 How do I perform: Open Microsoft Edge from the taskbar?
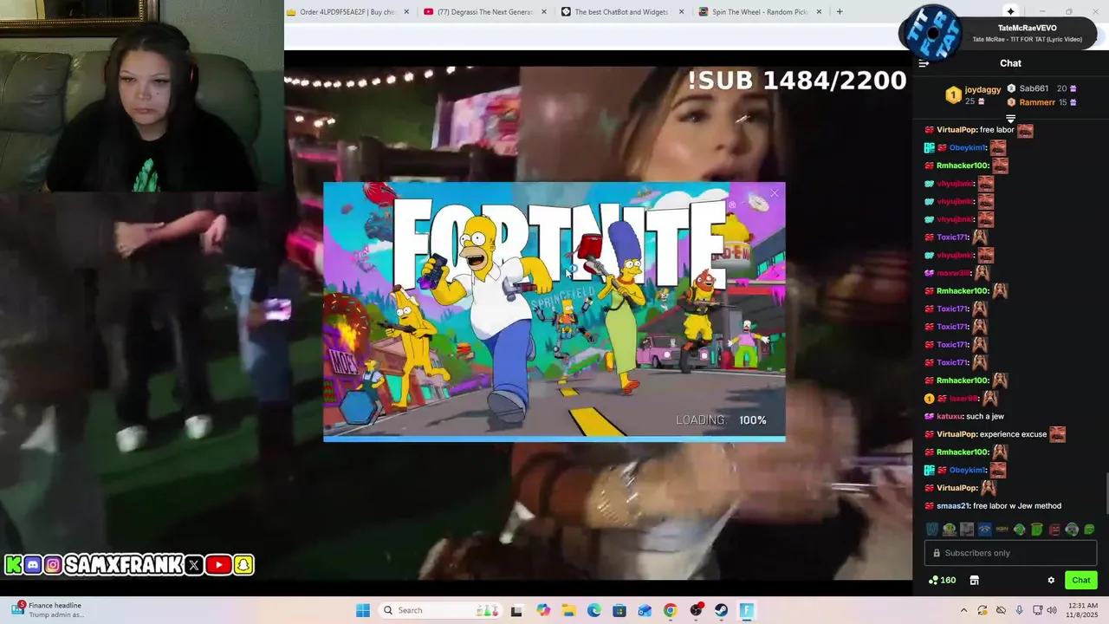(x=593, y=610)
